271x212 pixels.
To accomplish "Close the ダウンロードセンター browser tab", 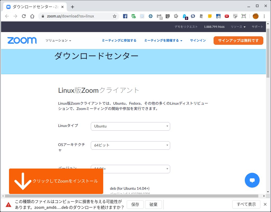I will pos(62,7).
